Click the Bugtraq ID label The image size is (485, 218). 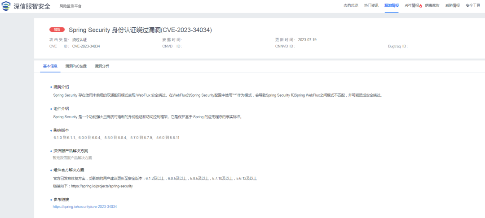(398, 46)
